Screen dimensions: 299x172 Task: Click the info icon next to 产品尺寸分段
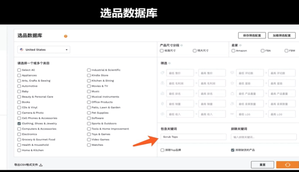pos(182,45)
